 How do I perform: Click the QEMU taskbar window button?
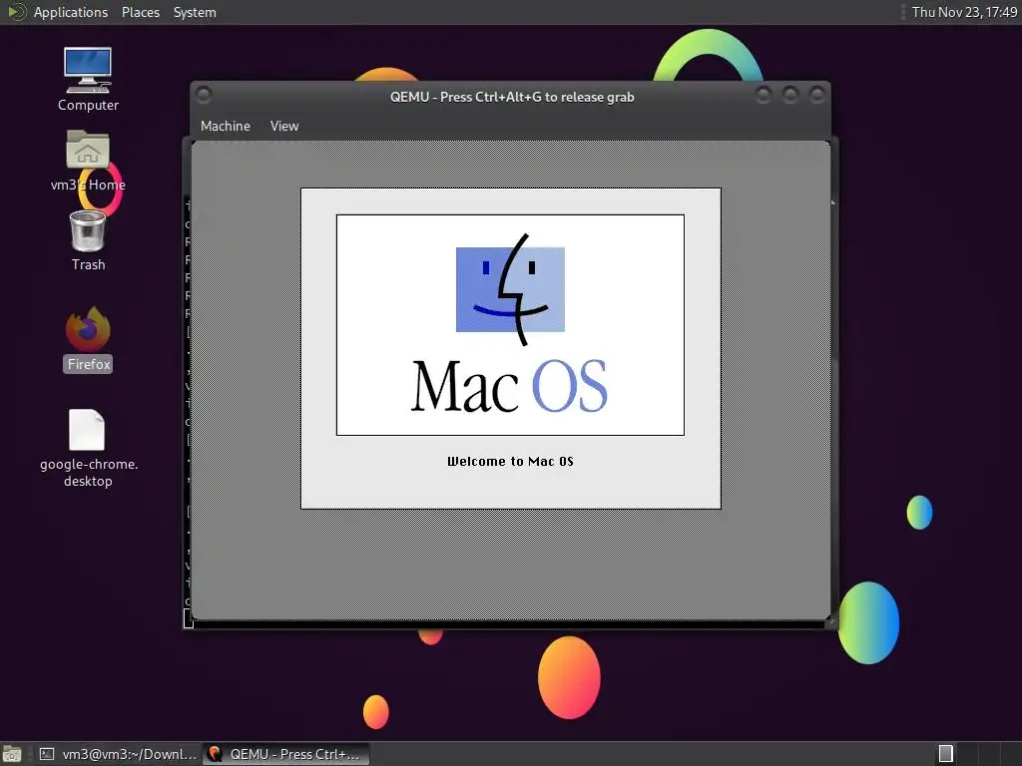coord(286,754)
